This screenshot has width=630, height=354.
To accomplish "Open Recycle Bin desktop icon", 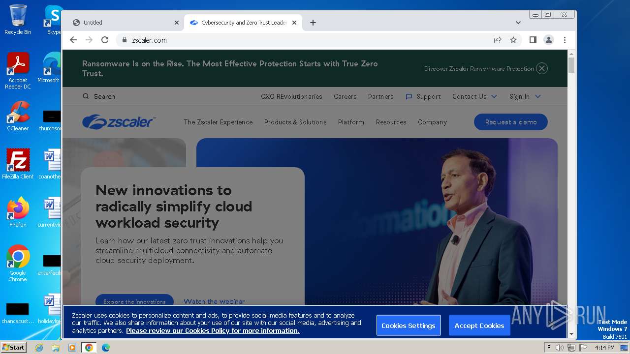I will pos(18,20).
